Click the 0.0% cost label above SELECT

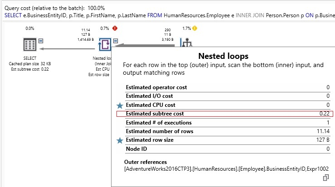[x=30, y=29]
